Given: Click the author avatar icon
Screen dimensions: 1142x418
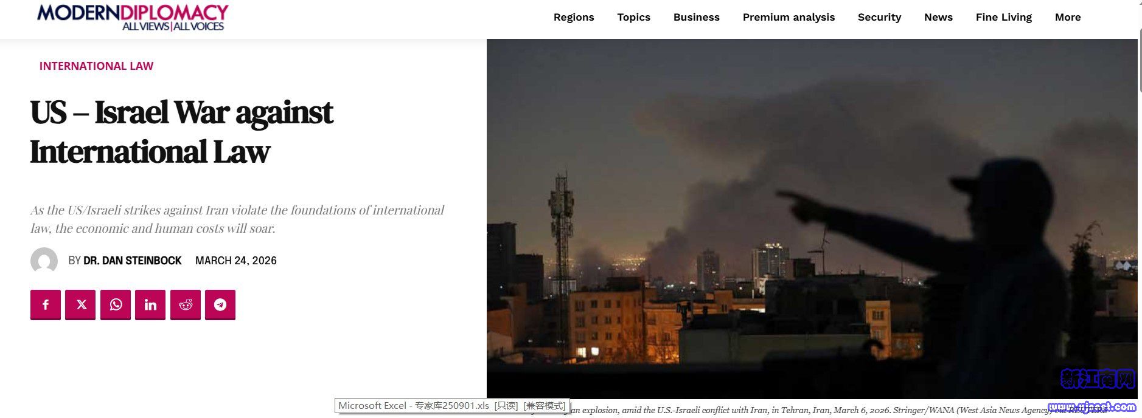Looking at the screenshot, I should 44,261.
